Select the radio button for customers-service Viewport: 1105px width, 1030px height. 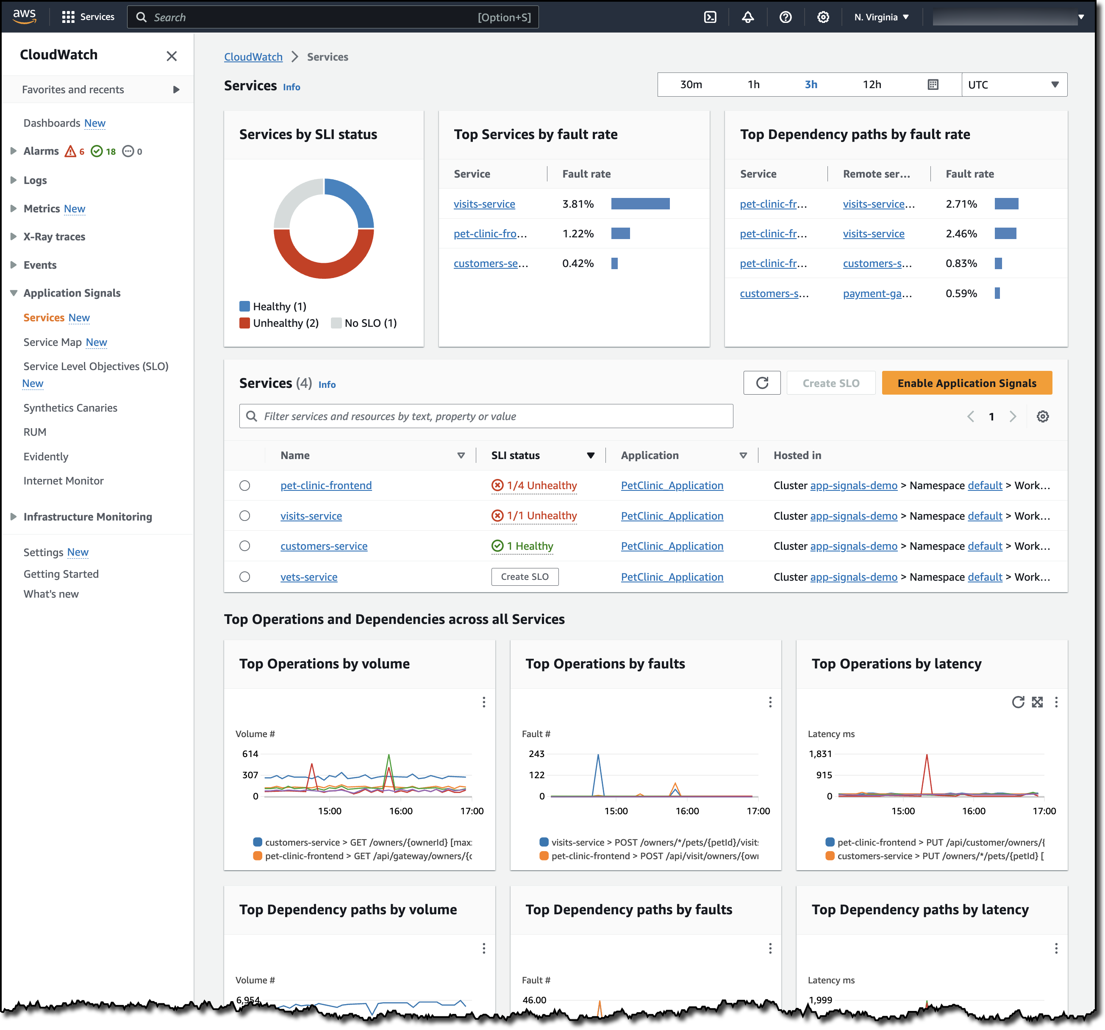tap(244, 546)
